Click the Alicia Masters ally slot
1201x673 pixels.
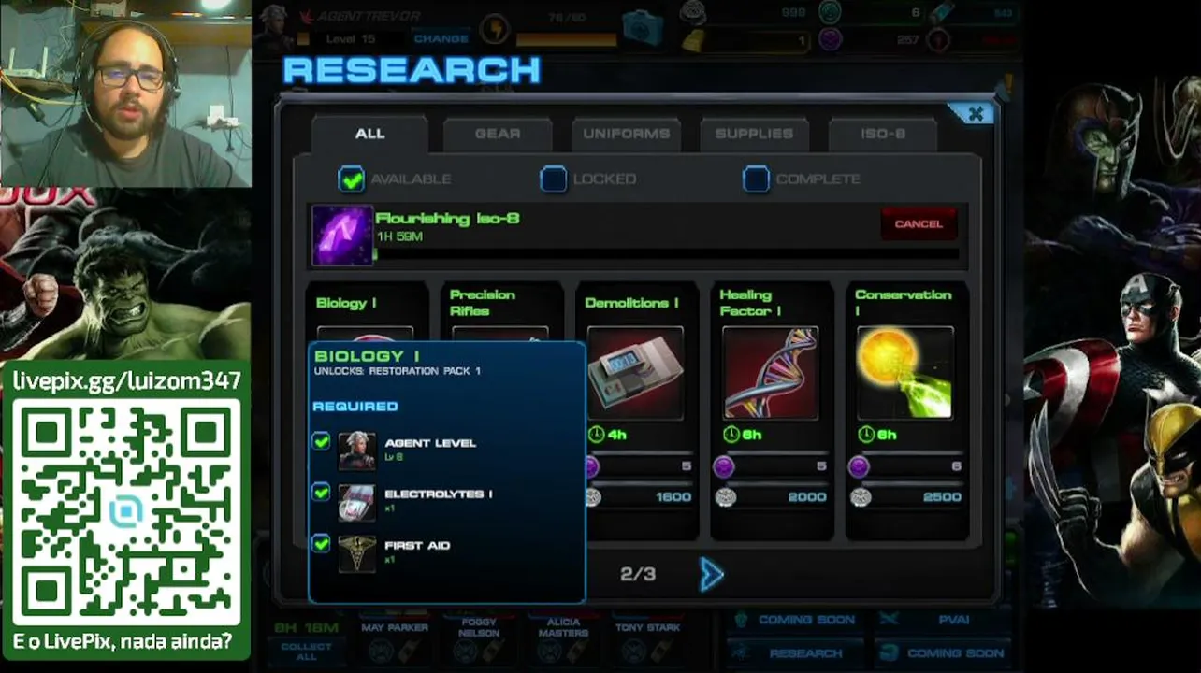[563, 640]
